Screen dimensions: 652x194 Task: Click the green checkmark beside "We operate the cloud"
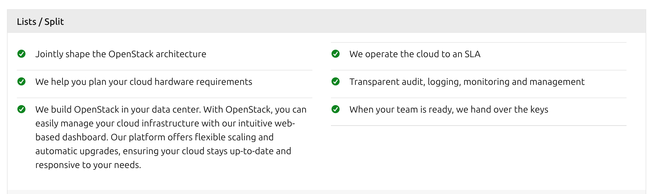pyautogui.click(x=335, y=54)
